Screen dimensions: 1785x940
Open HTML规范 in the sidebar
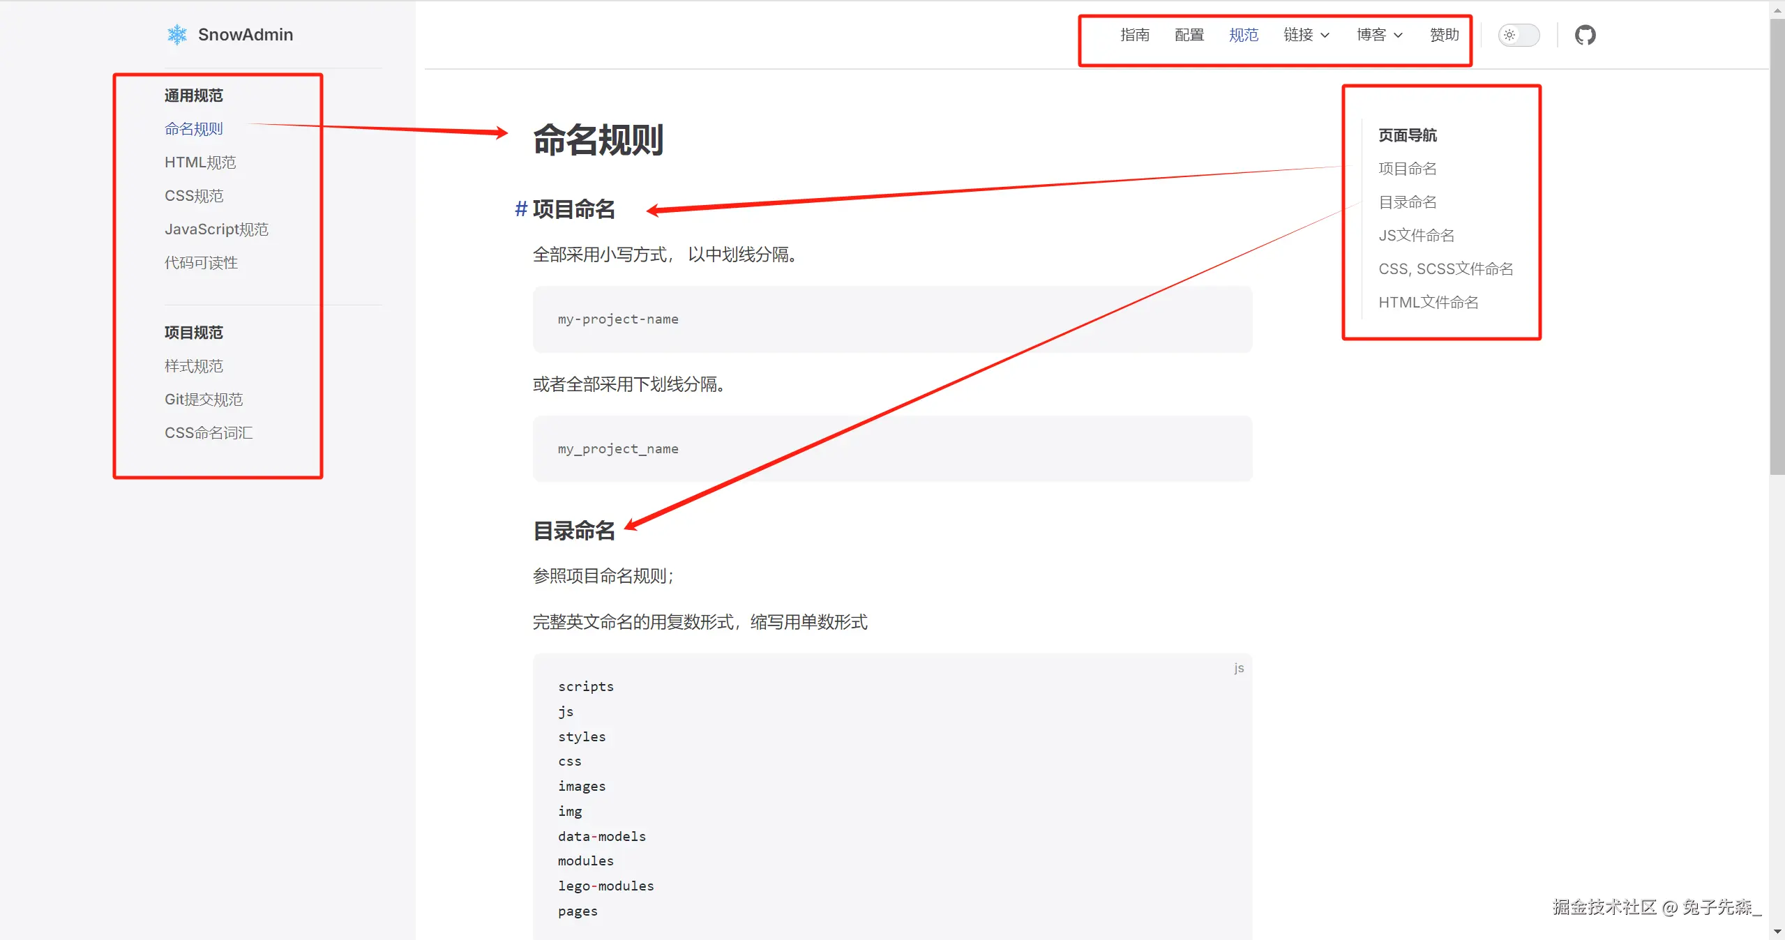click(x=200, y=162)
